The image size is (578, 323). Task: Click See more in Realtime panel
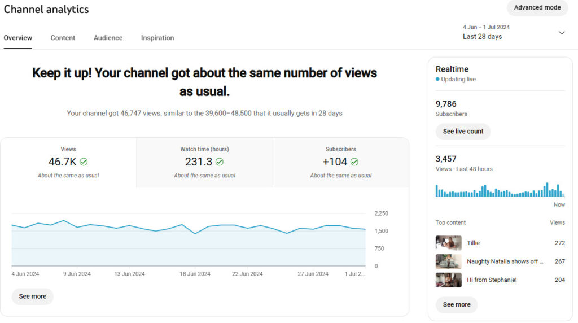click(456, 305)
